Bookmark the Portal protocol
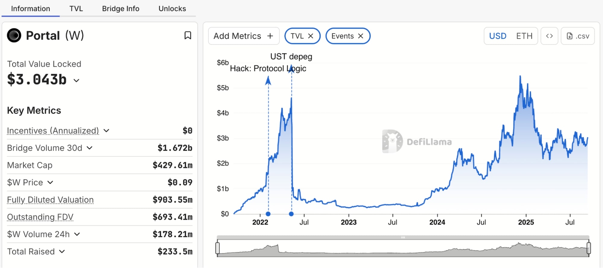 click(188, 36)
